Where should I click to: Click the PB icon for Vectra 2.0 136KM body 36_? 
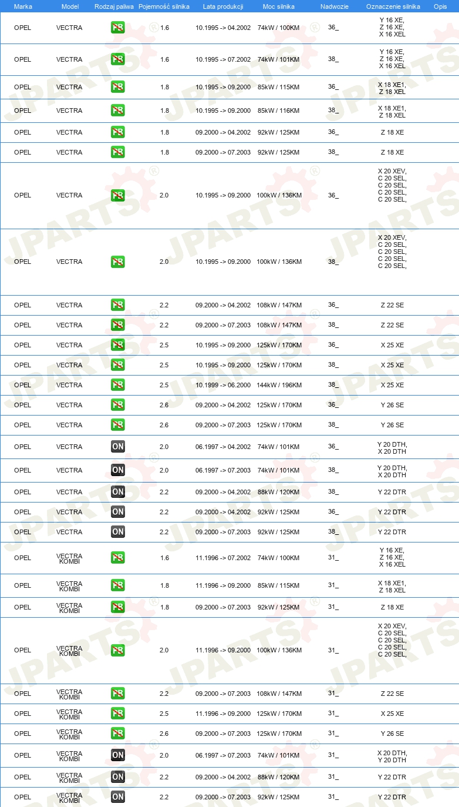(x=118, y=195)
